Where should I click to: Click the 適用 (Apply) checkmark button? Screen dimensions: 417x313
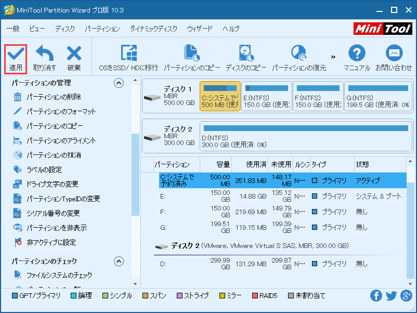coord(16,59)
